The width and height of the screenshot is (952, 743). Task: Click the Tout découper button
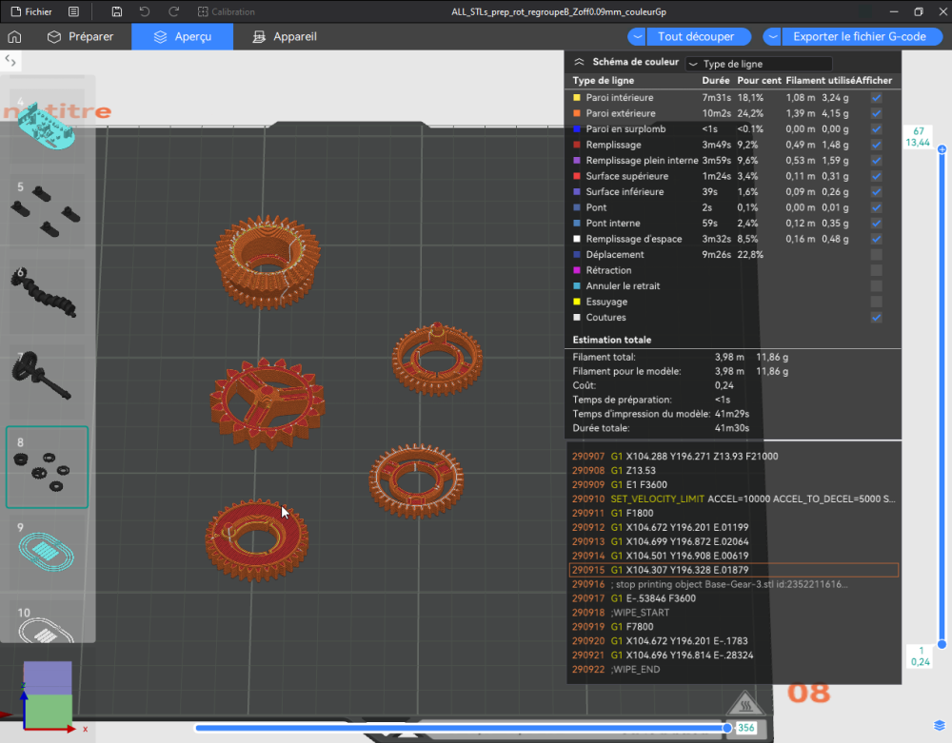[697, 37]
